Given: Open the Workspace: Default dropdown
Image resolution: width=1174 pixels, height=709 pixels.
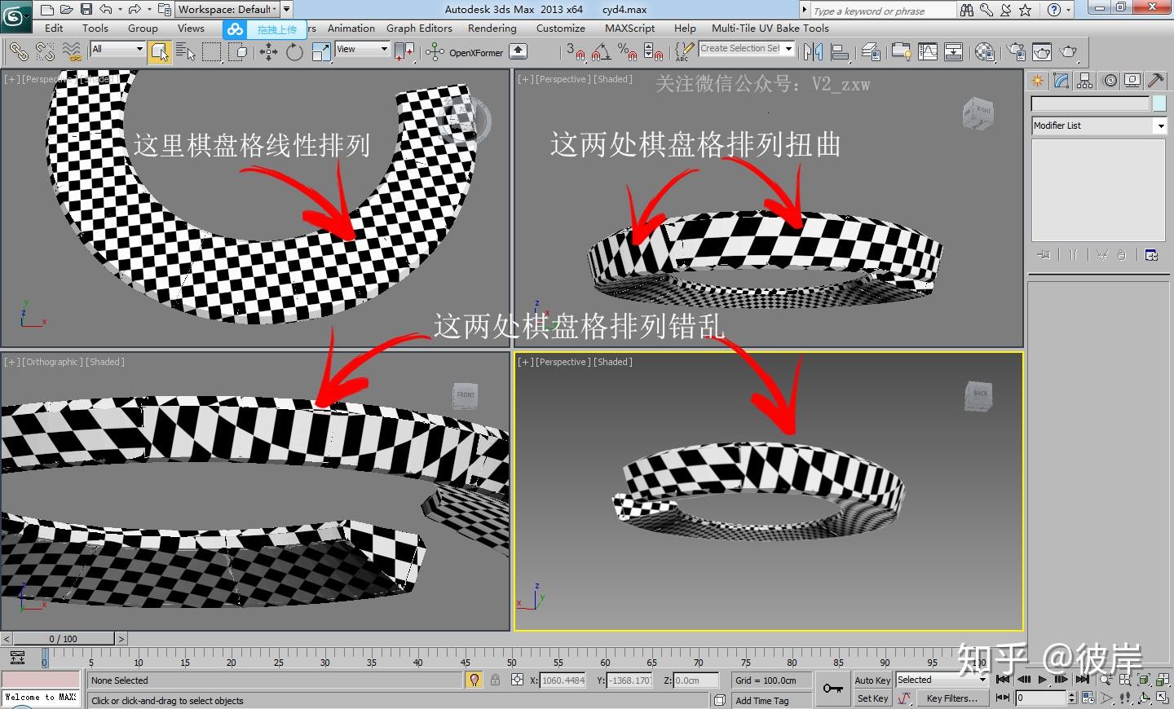Looking at the screenshot, I should (x=228, y=9).
